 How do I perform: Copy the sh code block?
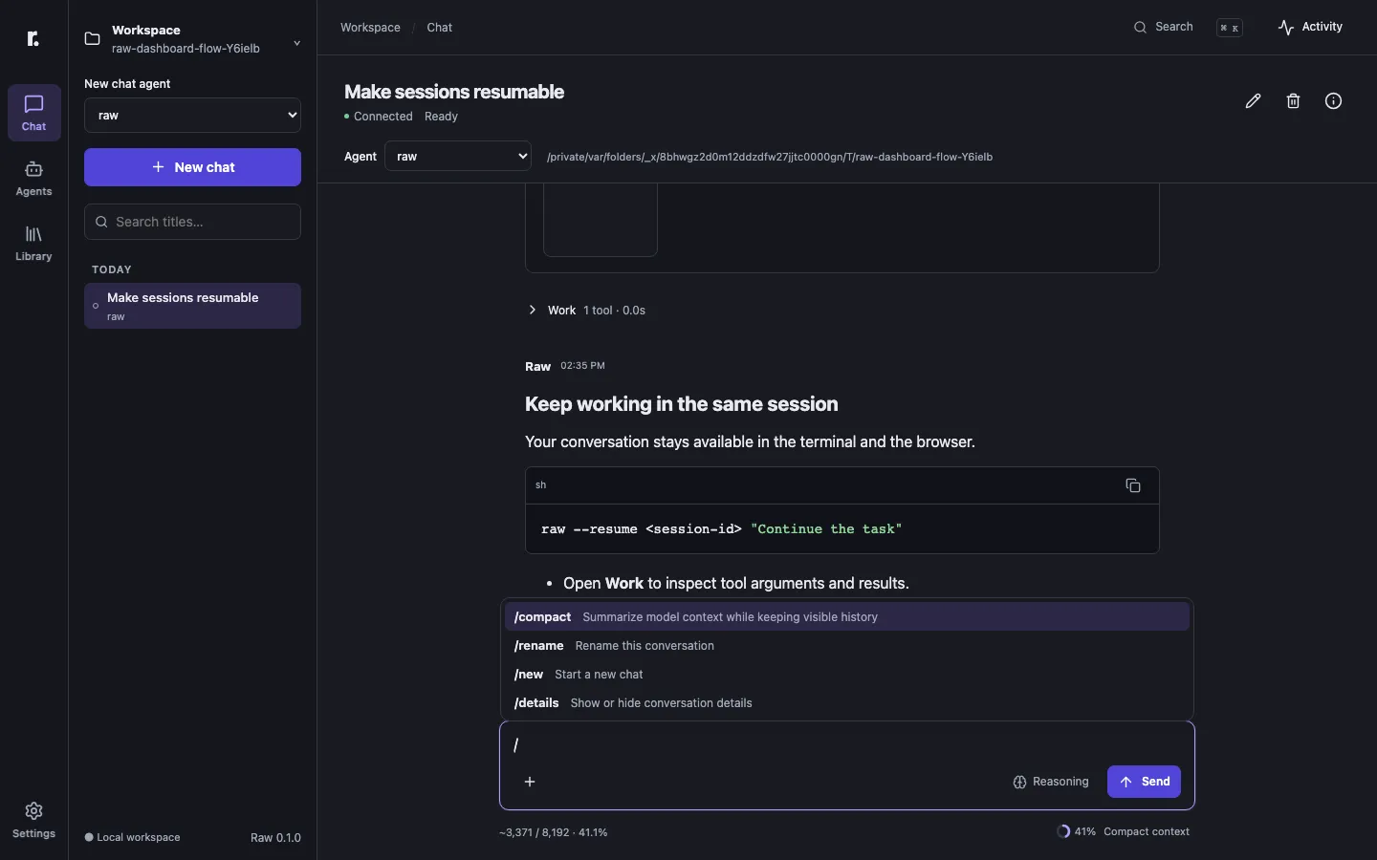1133,485
